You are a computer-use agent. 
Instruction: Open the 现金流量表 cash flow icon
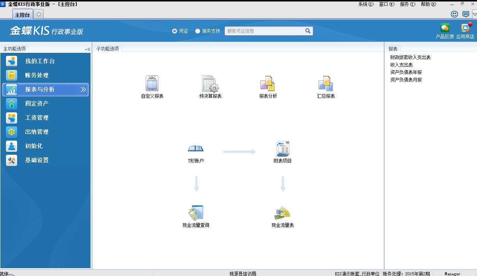click(282, 213)
